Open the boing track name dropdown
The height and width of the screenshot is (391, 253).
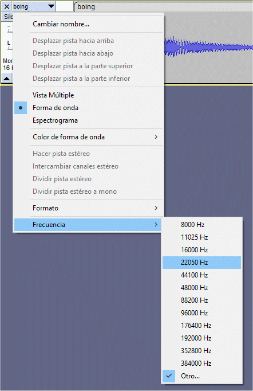34,6
